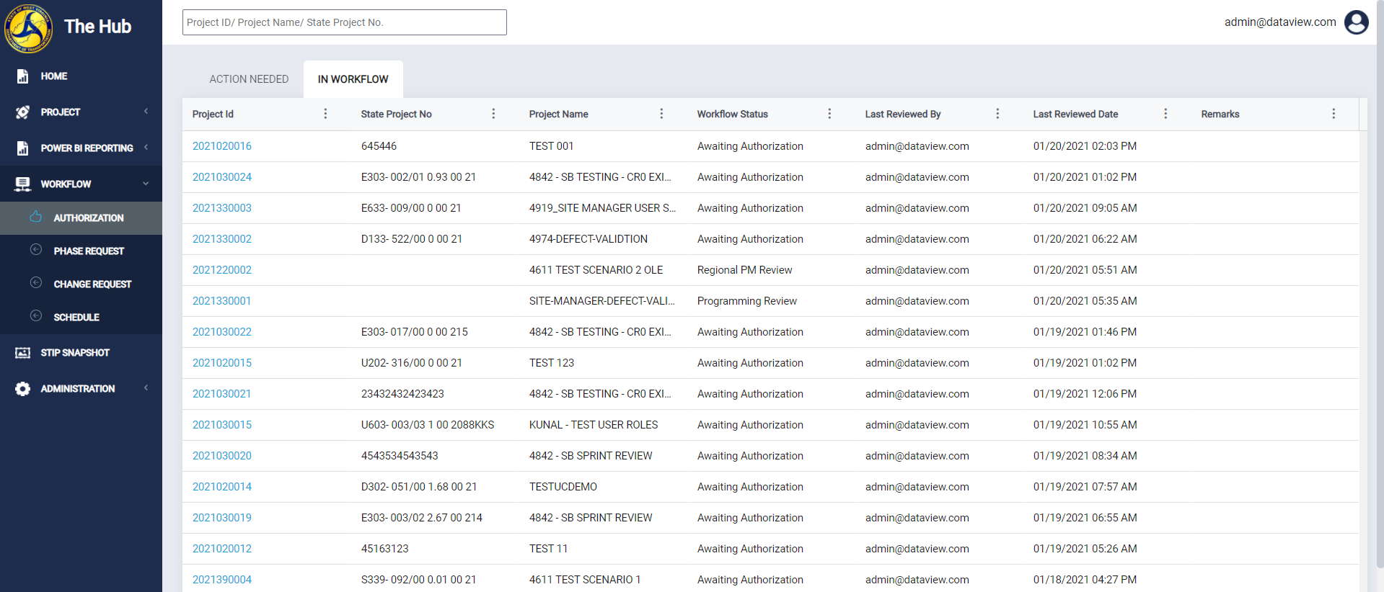Open project 2021020016 link
This screenshot has width=1384, height=592.
[222, 146]
